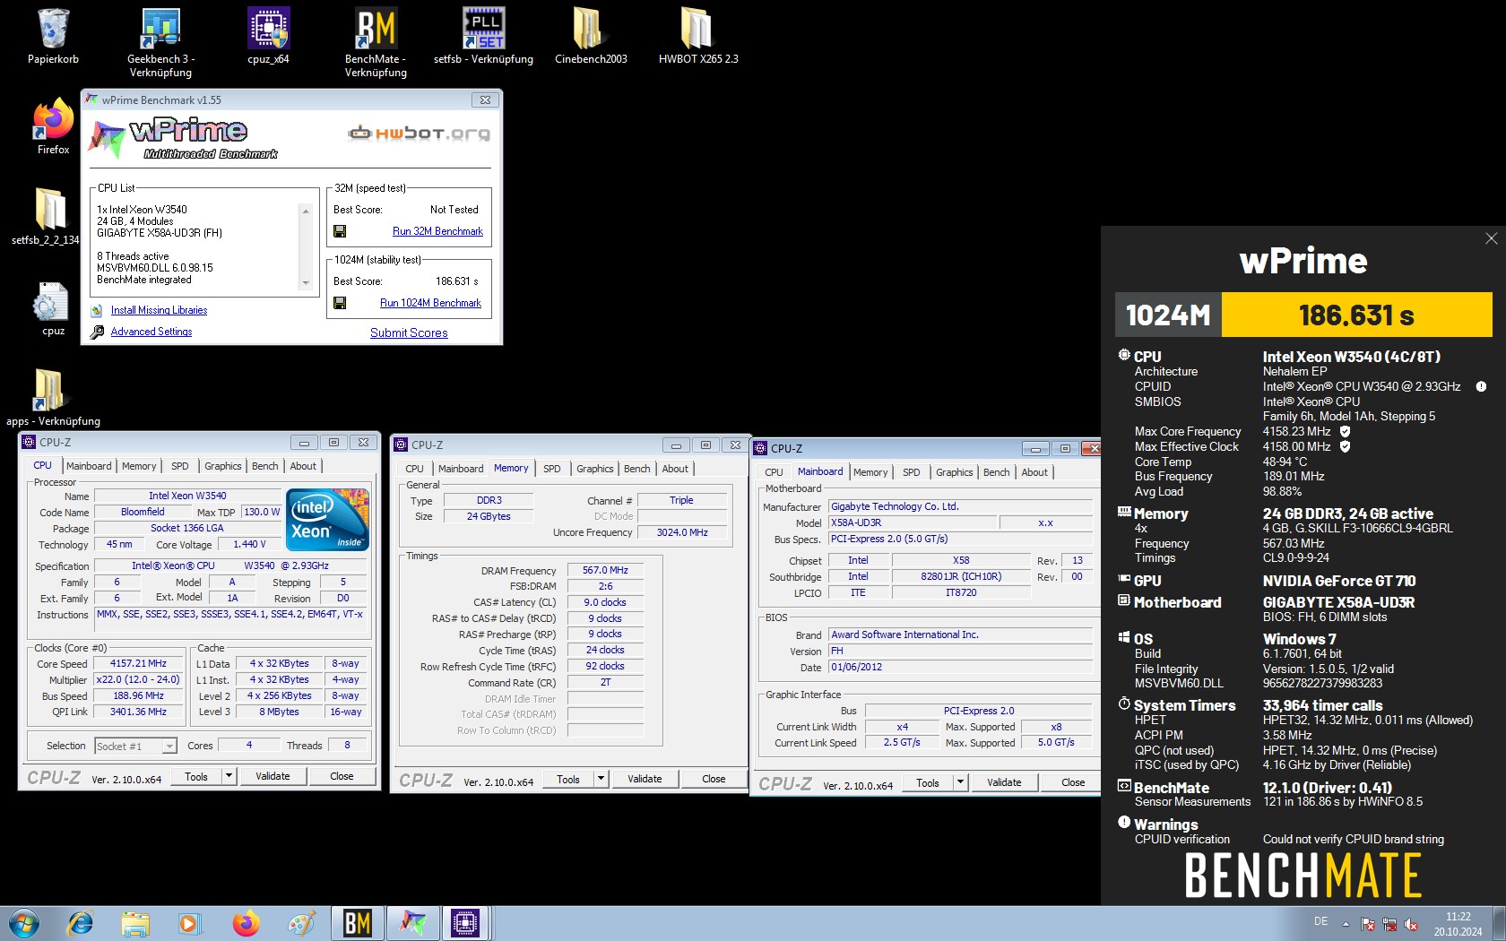This screenshot has width=1506, height=941.
Task: Open Tools dropdown arrow in CPU-Z Memory window
Action: 602,779
